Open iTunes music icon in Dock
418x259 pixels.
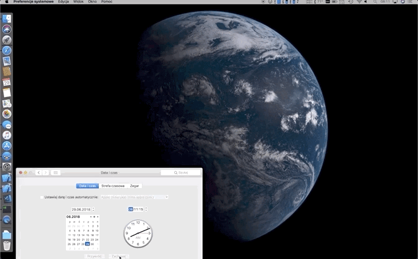pos(7,135)
